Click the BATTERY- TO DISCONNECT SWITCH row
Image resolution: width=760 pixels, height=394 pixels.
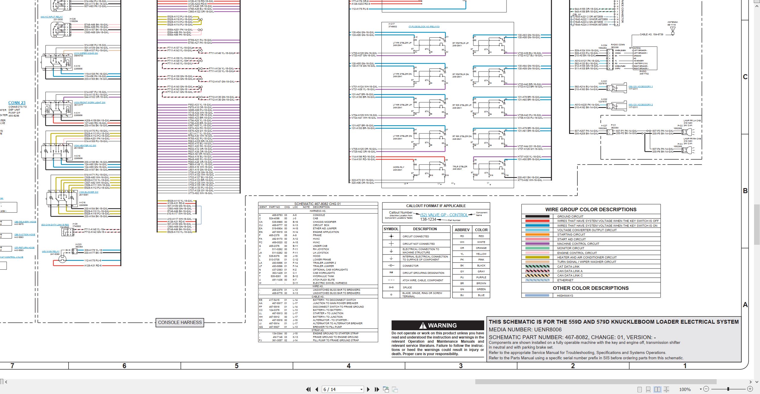(x=318, y=300)
